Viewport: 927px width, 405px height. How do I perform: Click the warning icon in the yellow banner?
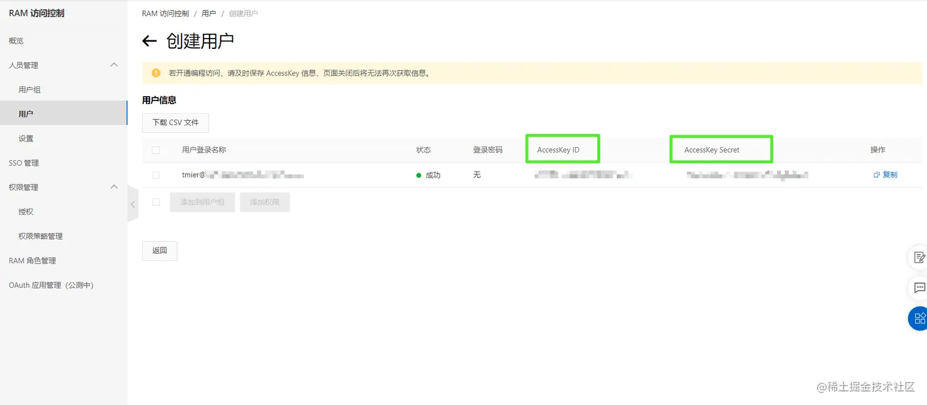(156, 73)
